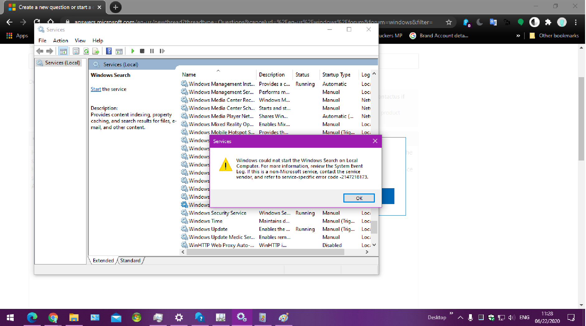Click the Back arrow in Services toolbar
Image resolution: width=586 pixels, height=326 pixels.
40,51
